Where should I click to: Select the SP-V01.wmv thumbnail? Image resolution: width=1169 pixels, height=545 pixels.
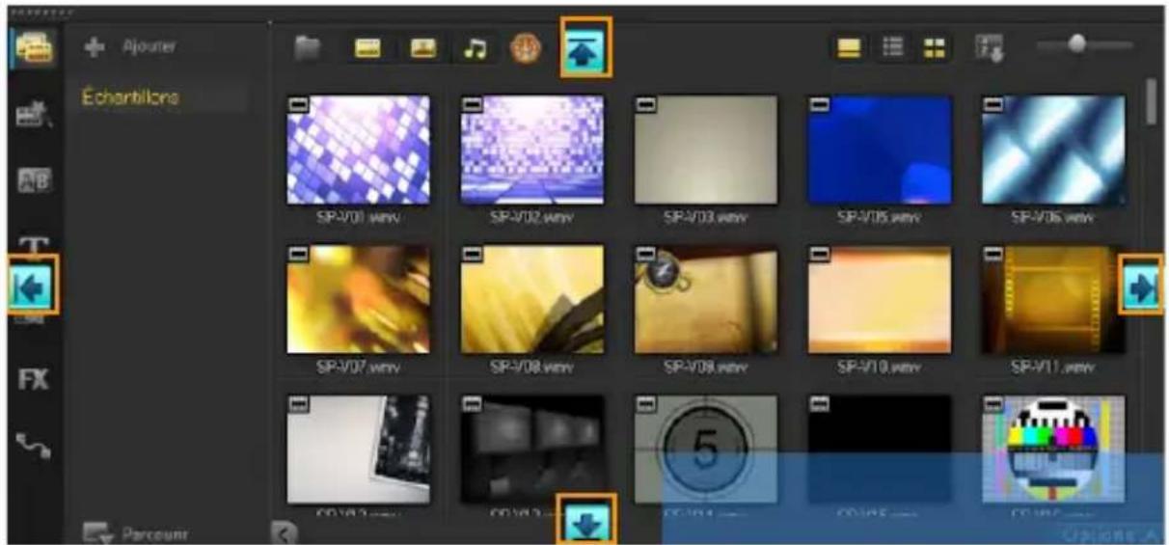click(358, 149)
